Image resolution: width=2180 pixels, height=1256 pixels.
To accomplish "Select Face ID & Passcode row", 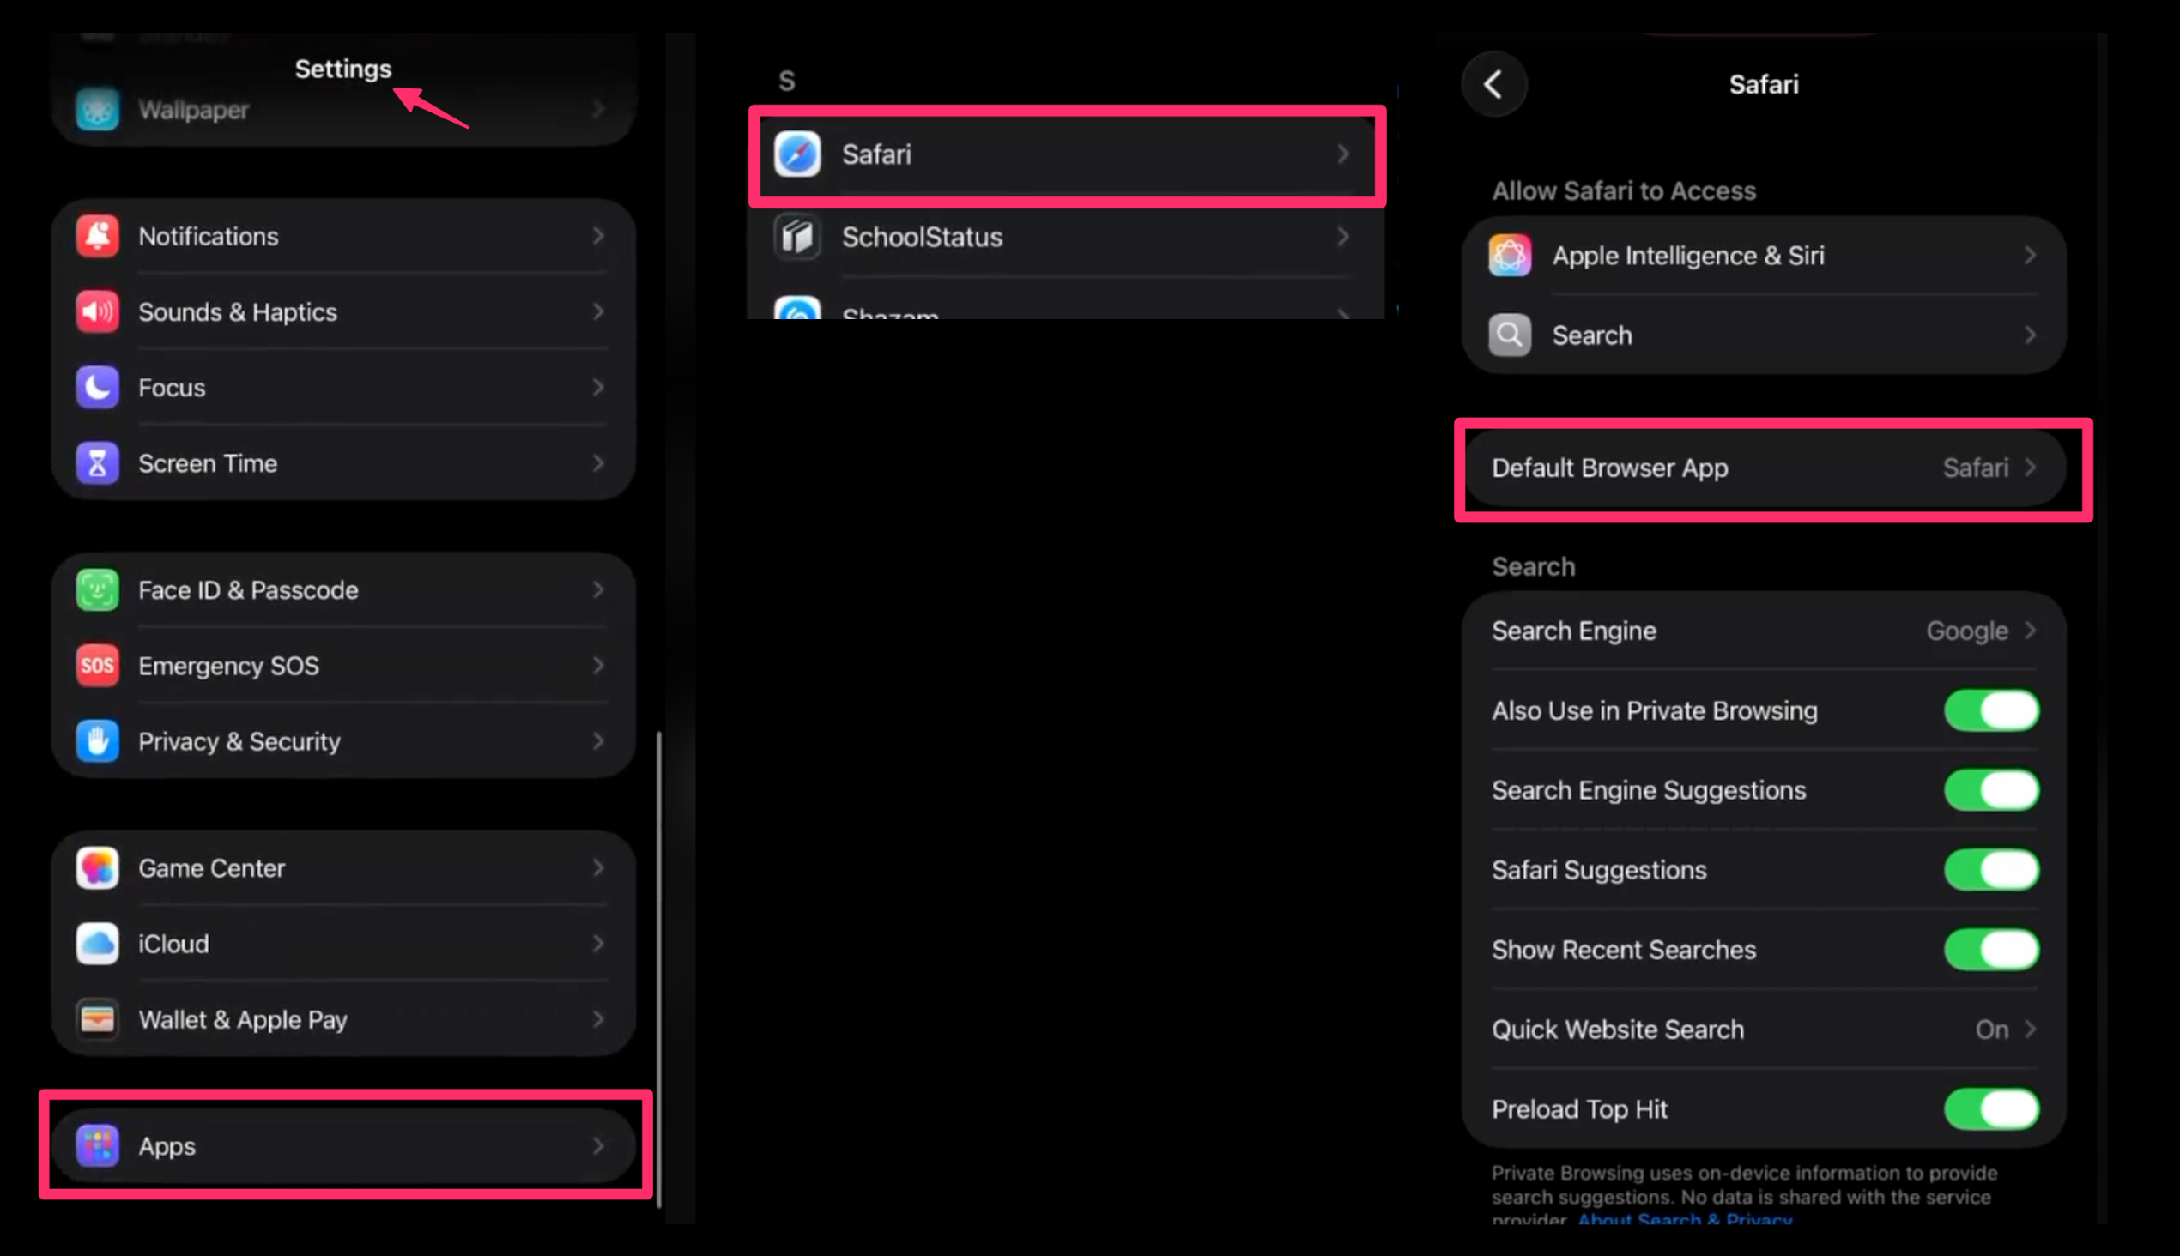I will [x=343, y=590].
